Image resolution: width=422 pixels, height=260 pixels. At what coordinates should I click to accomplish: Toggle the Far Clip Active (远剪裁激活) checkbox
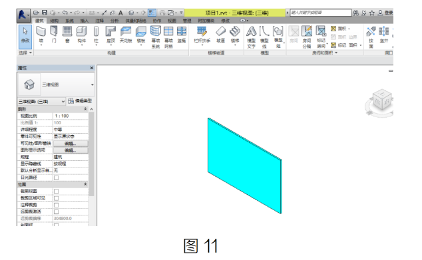click(57, 211)
